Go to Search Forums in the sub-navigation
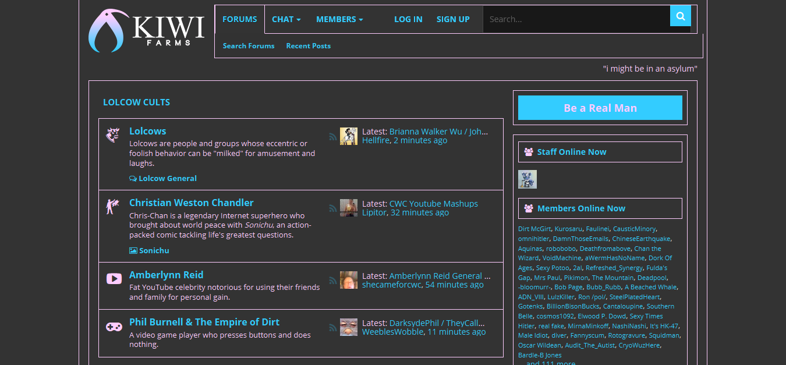The width and height of the screenshot is (786, 365). pyautogui.click(x=249, y=46)
